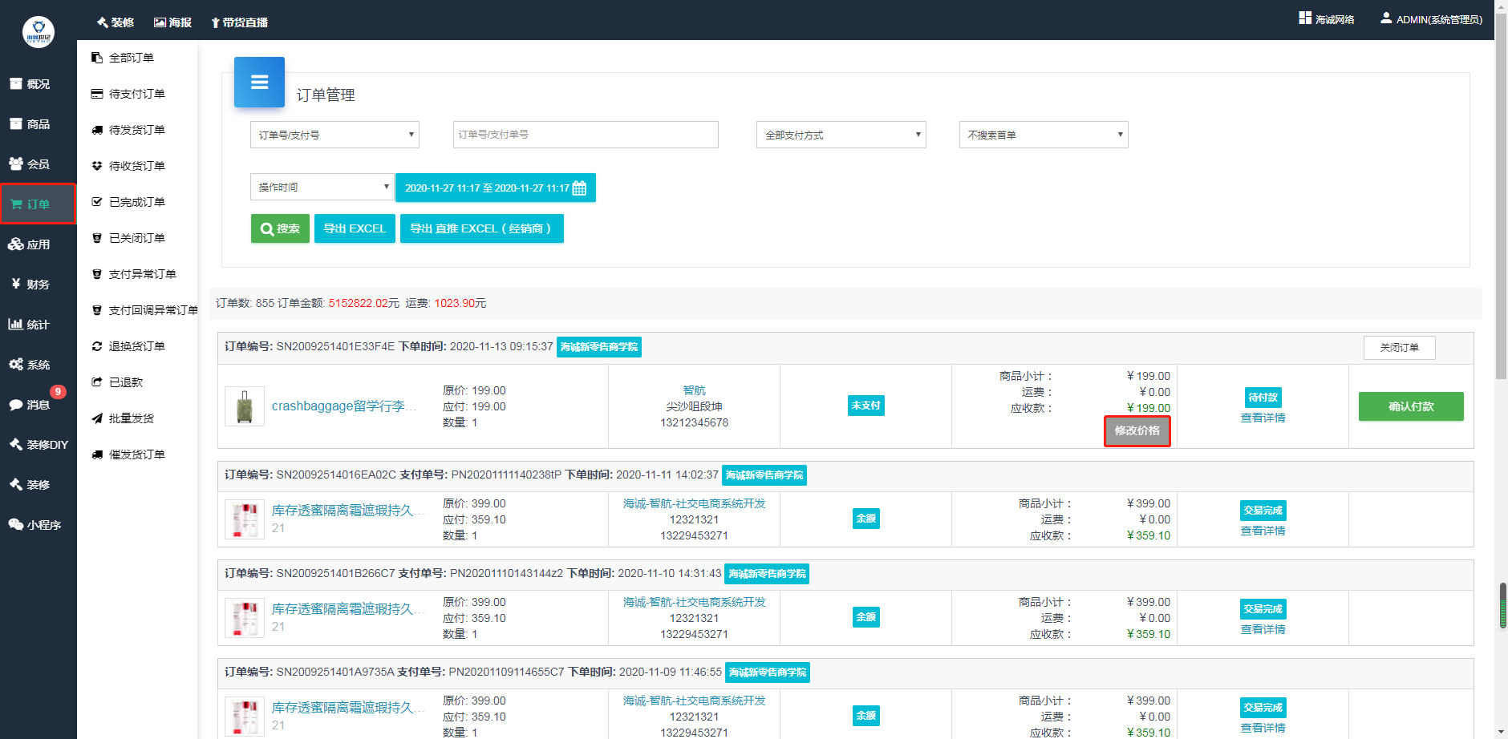Expand the 订单号/支付号 search type dropdown
This screenshot has height=739, width=1508.
(x=334, y=135)
